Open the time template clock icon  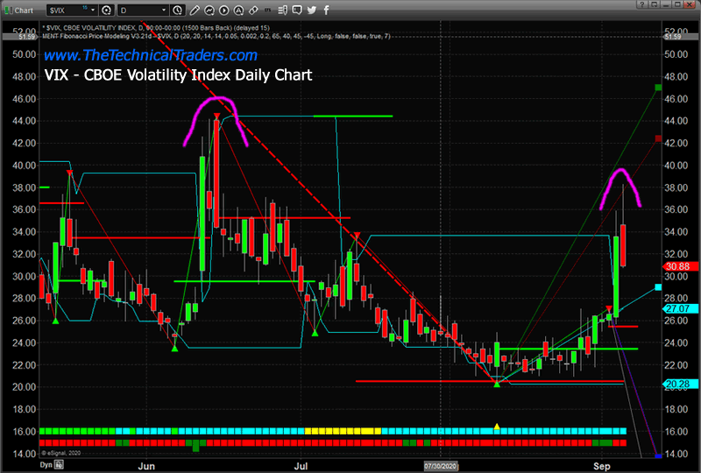178,10
